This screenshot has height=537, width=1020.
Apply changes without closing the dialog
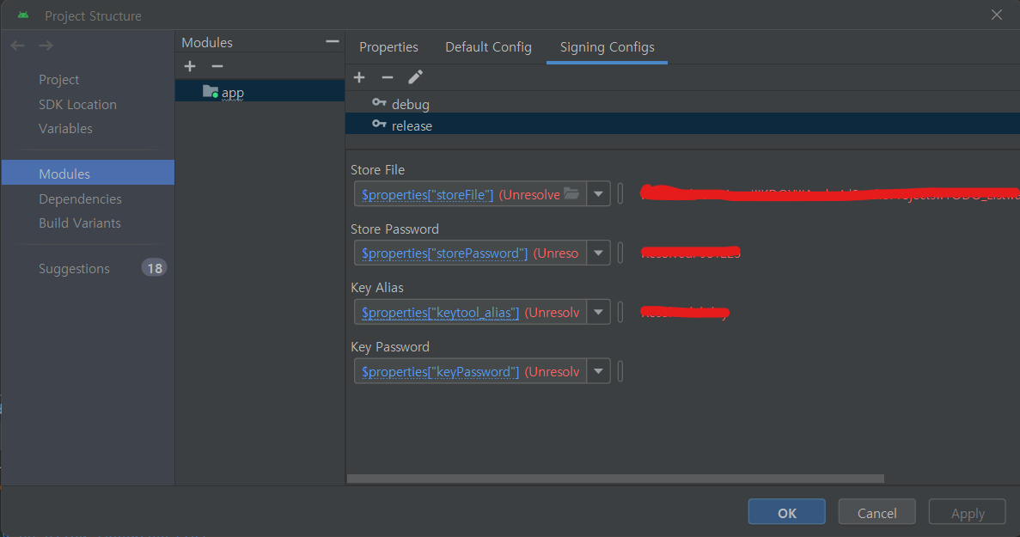[967, 511]
